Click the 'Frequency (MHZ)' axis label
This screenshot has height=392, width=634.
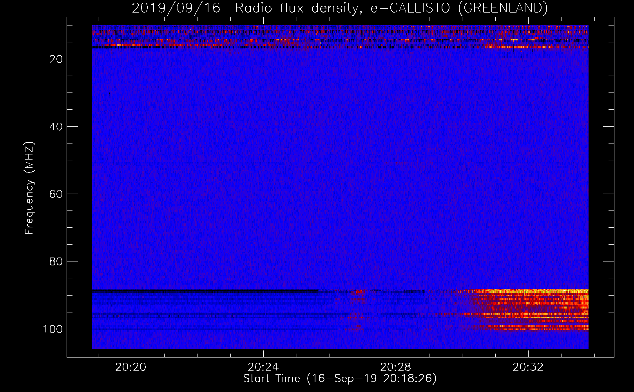point(29,188)
